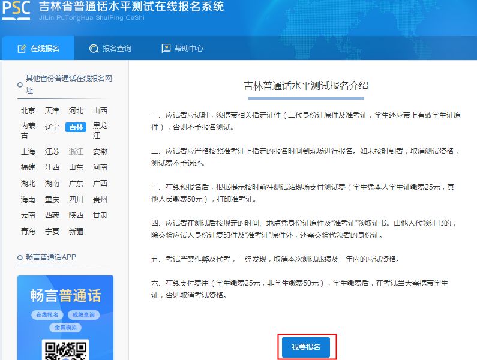The width and height of the screenshot is (477, 360).
Task: Click the 成绩查询 pill in banner
Action: coord(83,314)
